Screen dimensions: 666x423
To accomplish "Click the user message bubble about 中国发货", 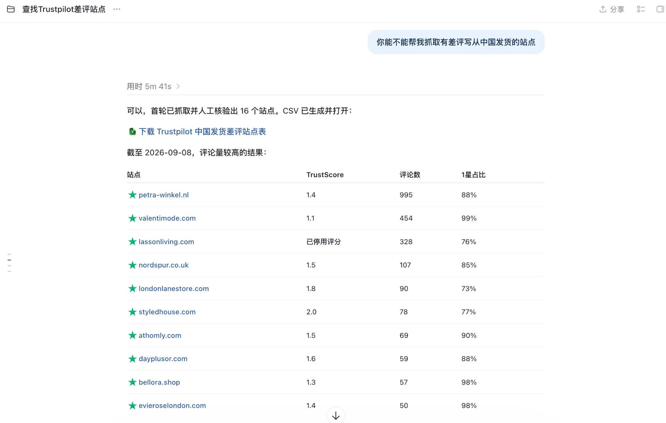I will (456, 42).
